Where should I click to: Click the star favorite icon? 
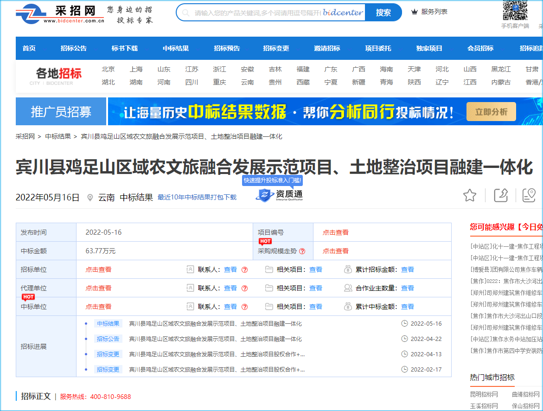click(x=470, y=195)
